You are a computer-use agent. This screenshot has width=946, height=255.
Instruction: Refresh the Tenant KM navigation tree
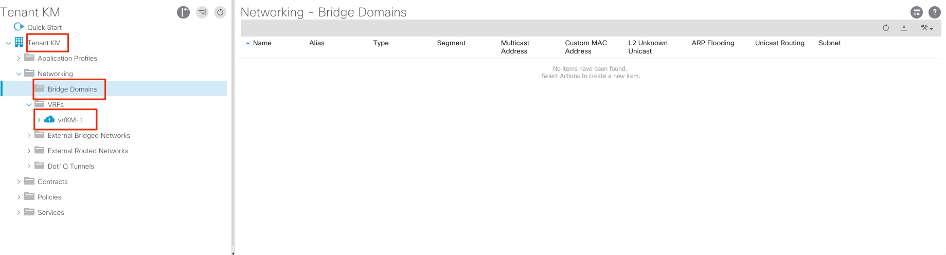[x=220, y=12]
